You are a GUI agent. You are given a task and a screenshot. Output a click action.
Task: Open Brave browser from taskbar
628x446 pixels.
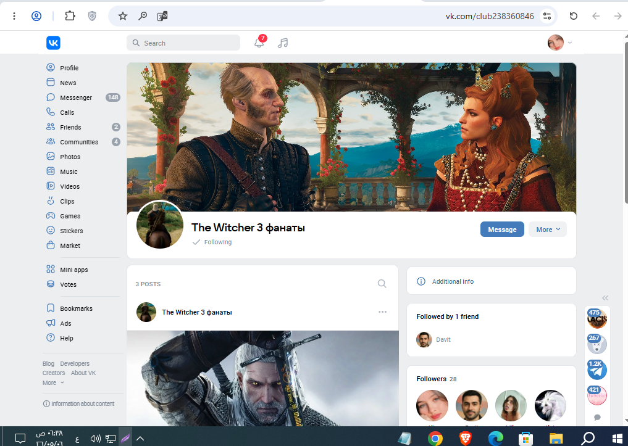[x=465, y=439]
